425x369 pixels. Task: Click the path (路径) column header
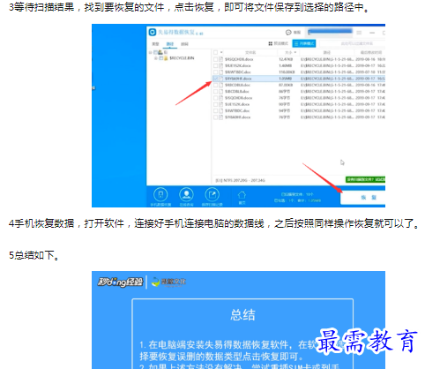click(327, 52)
